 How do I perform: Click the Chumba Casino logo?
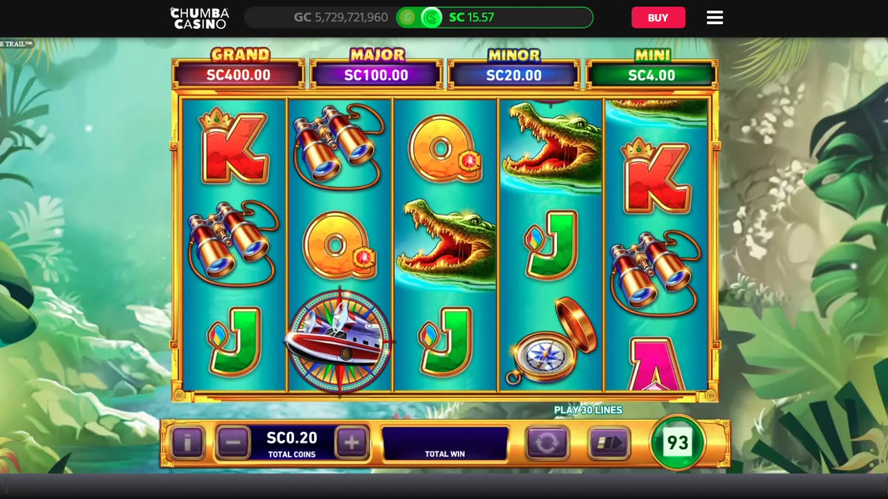point(199,18)
